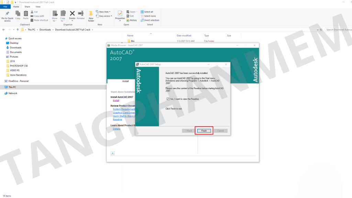The image size is (352, 198).
Task: Open the File menu
Action: click(5, 7)
